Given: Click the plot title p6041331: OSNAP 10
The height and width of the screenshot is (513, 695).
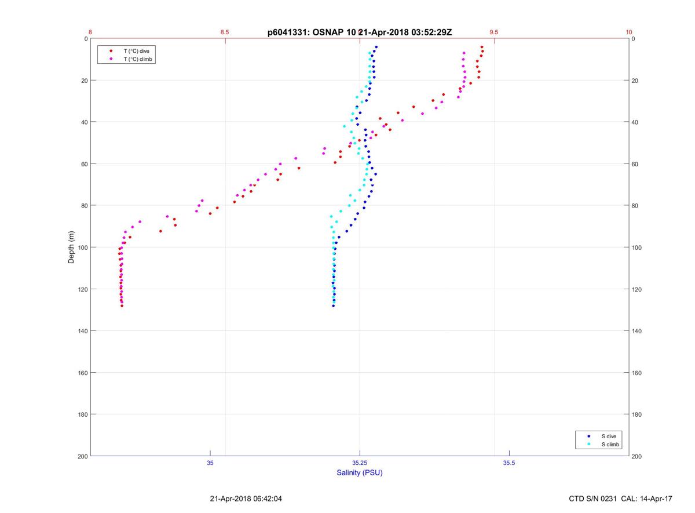Looking at the screenshot, I should click(359, 32).
